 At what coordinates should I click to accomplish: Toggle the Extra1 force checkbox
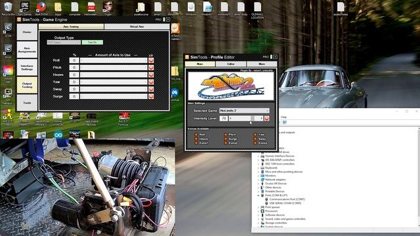coord(196,143)
